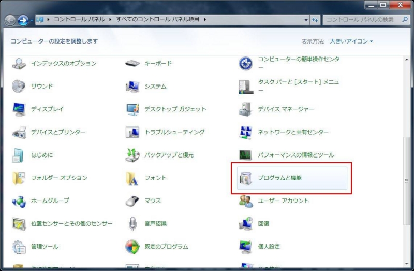Image resolution: width=414 pixels, height=271 pixels.
Task: Open コンピューターの簡単操作センター icon
Action: [x=245, y=63]
